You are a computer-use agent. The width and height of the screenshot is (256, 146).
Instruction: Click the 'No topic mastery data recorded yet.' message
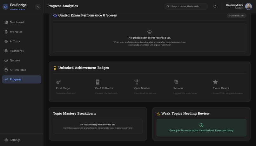tap(98, 125)
